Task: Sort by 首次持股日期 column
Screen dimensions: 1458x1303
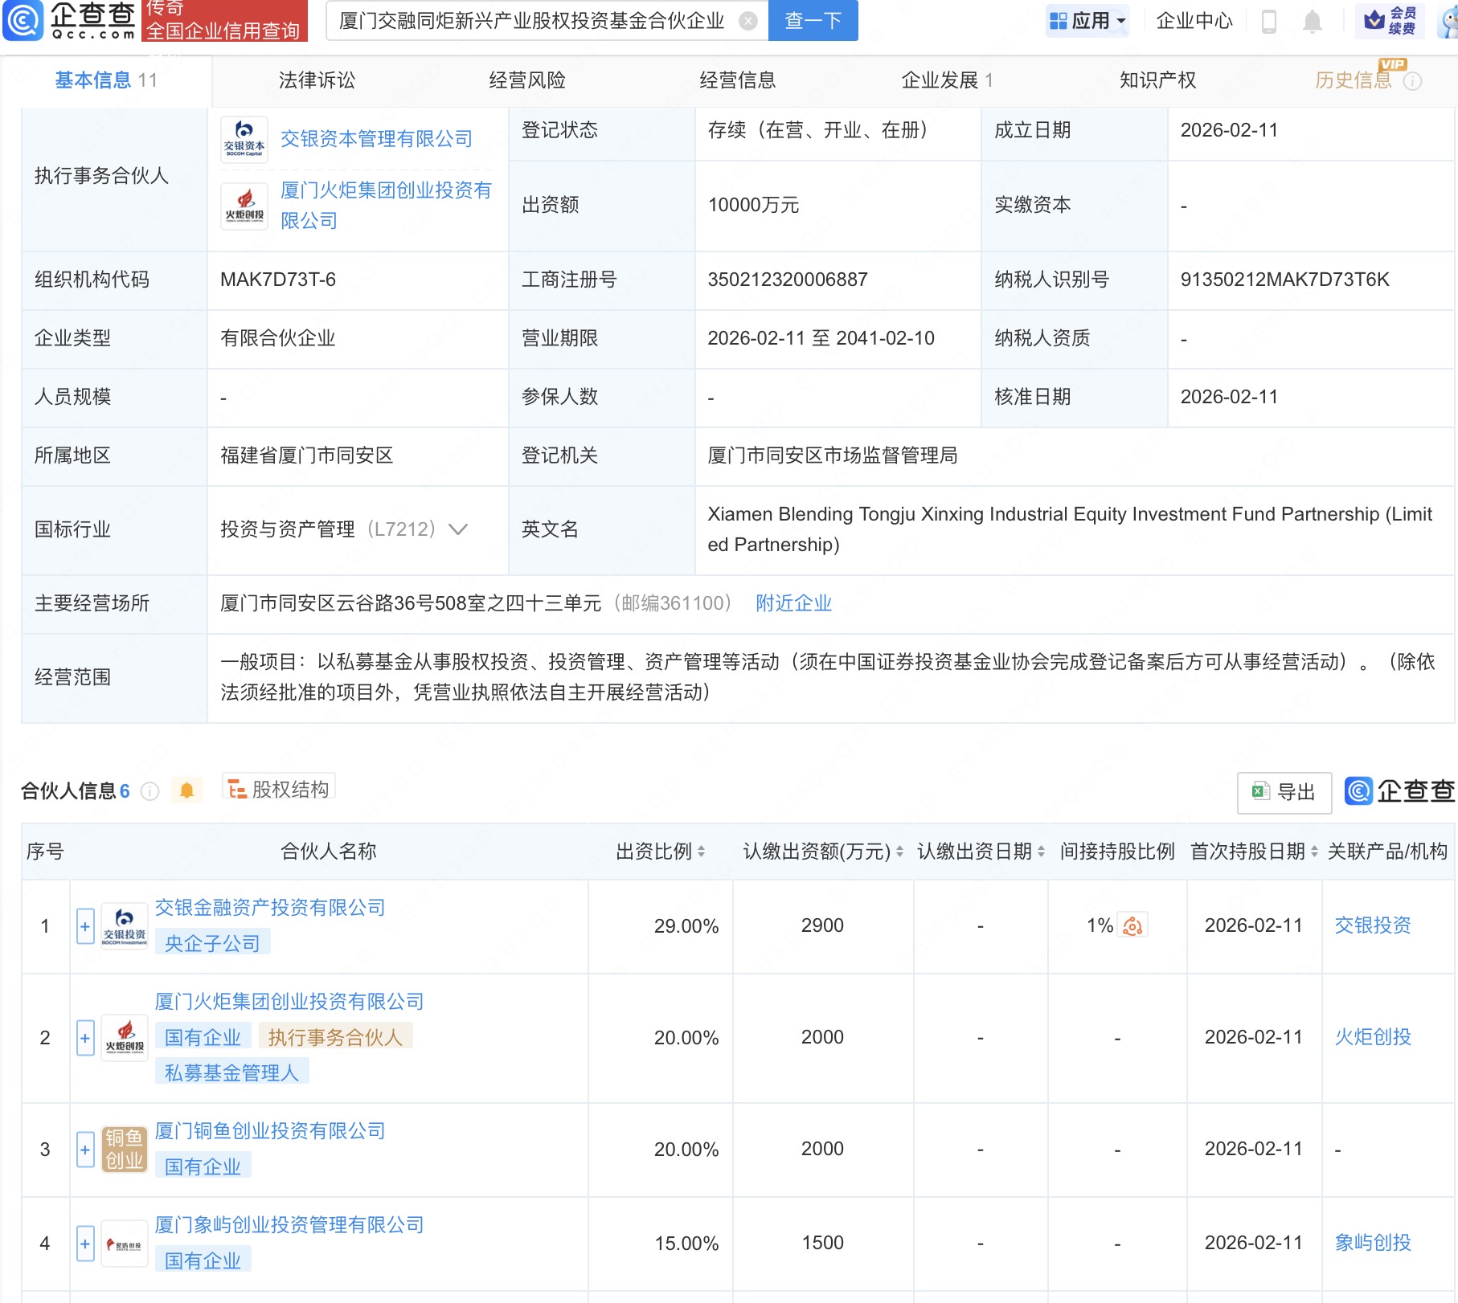Action: (x=1314, y=852)
